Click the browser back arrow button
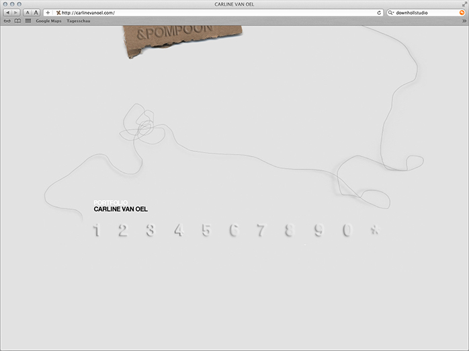 pos(7,13)
